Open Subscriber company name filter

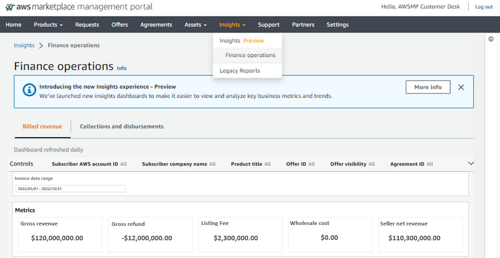click(x=179, y=164)
